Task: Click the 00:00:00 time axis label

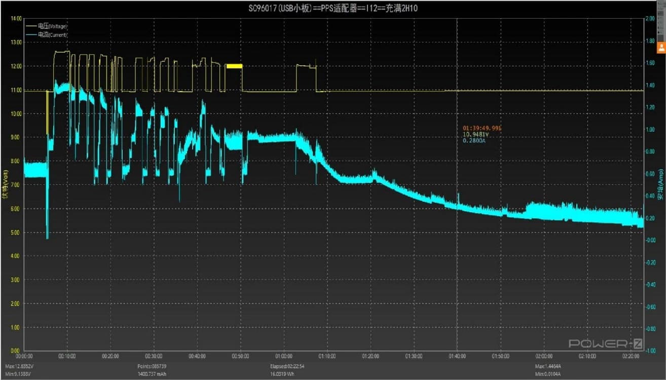Action: [24, 357]
